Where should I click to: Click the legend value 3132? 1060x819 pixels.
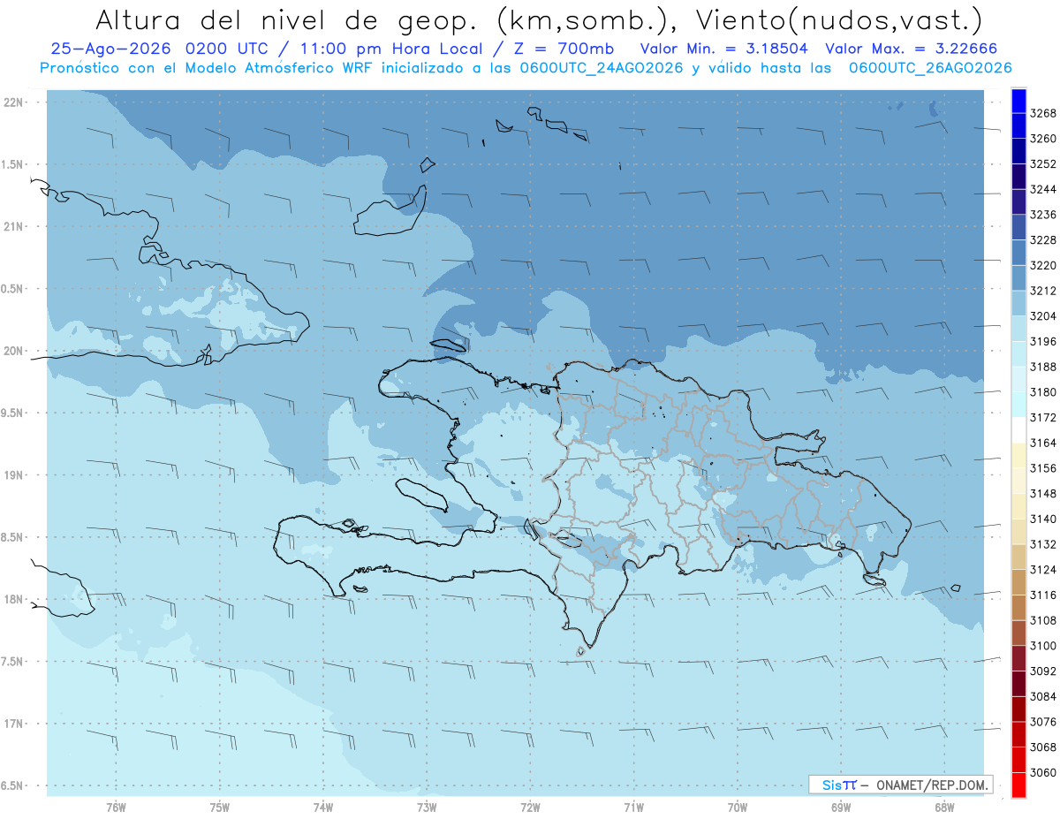tap(1043, 544)
